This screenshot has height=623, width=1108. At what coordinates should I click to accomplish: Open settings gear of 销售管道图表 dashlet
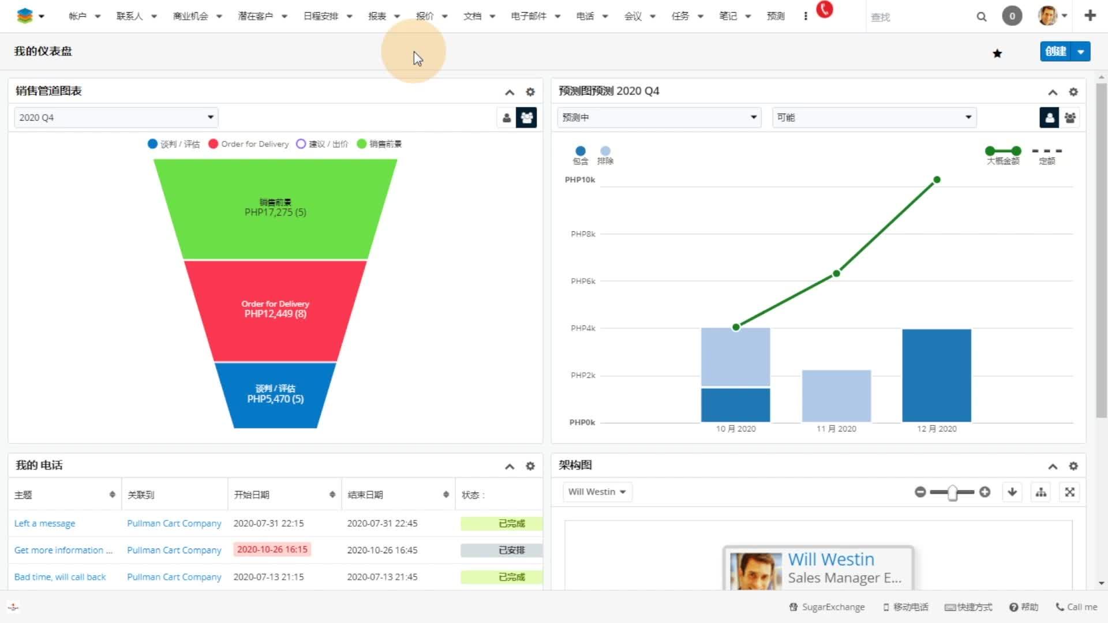tap(530, 92)
